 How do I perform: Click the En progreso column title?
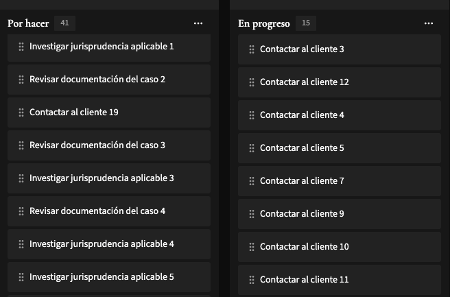[264, 23]
